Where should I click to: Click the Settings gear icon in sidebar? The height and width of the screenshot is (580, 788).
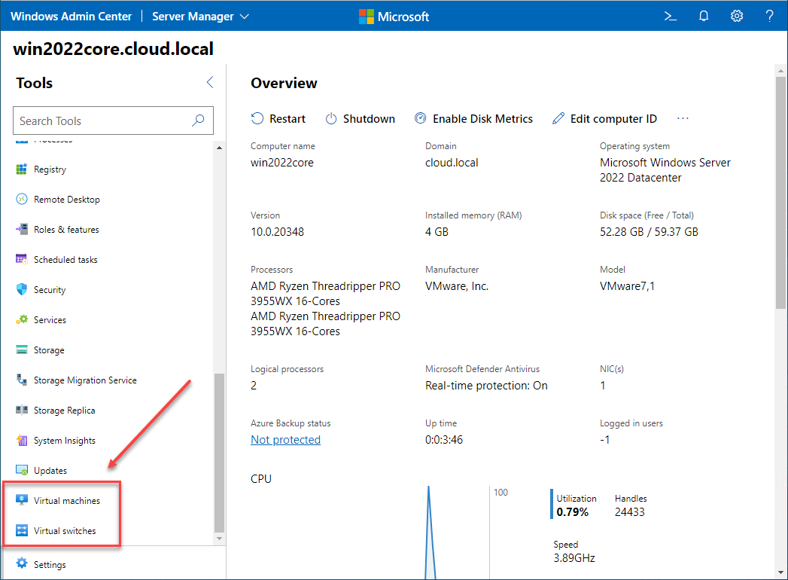pos(22,563)
